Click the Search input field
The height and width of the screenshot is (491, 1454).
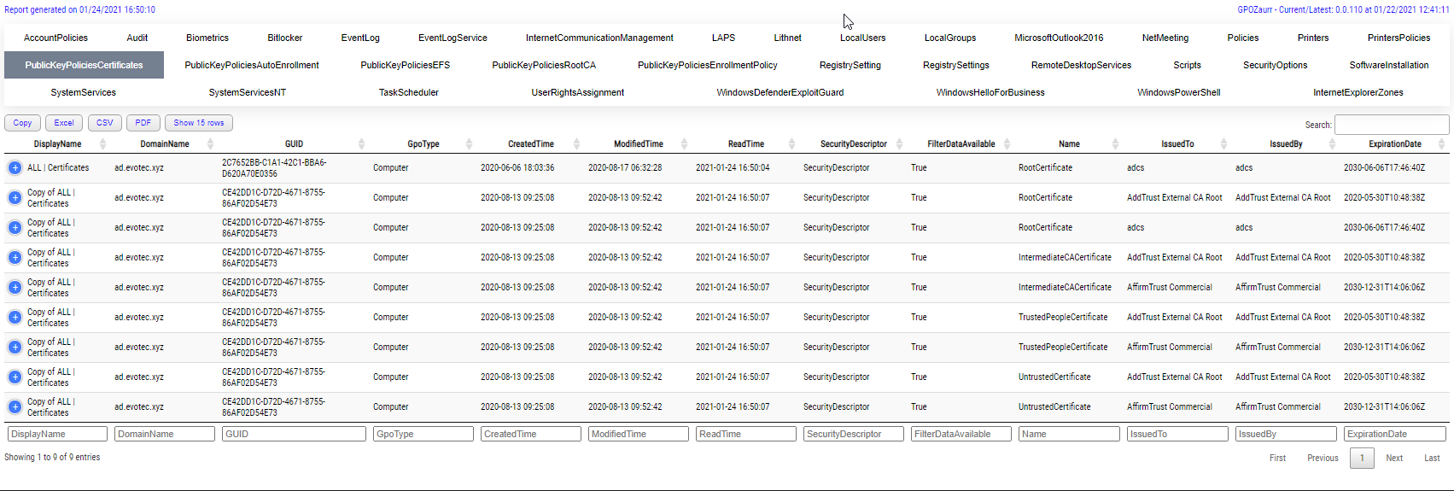1391,125
